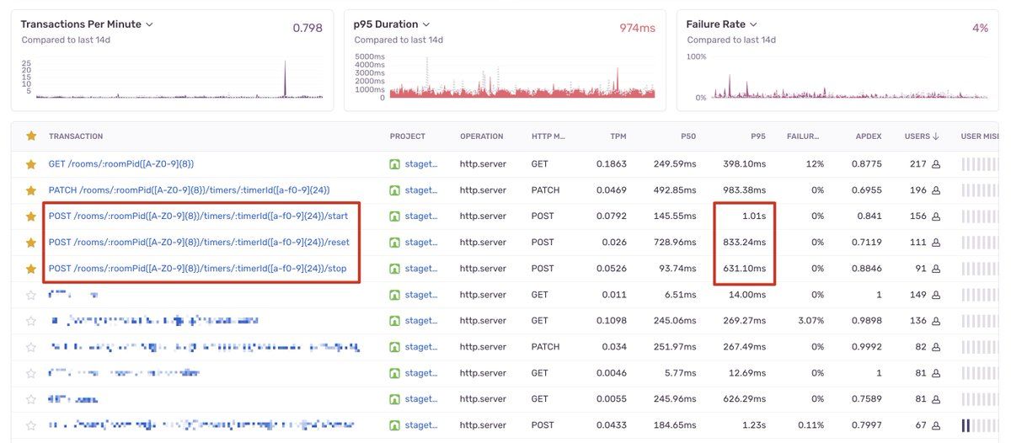Open Transactions Per Minute chart dropdown
1011x443 pixels.
[149, 24]
